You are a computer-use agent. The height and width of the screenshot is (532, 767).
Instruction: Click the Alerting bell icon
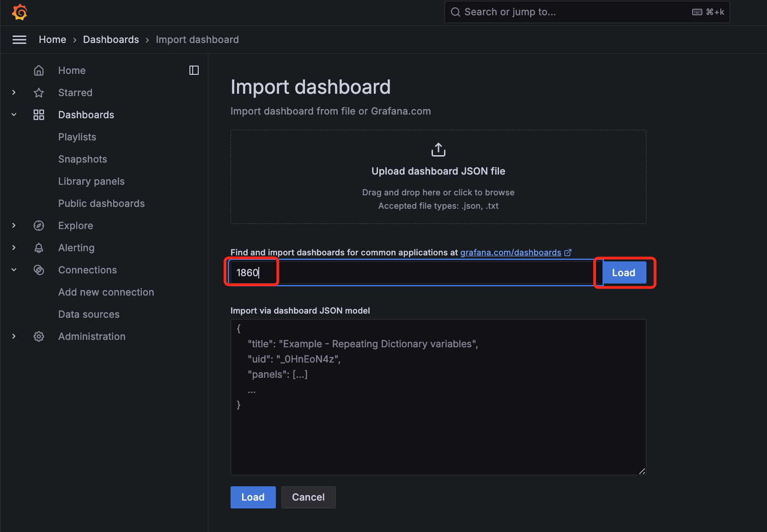[39, 248]
